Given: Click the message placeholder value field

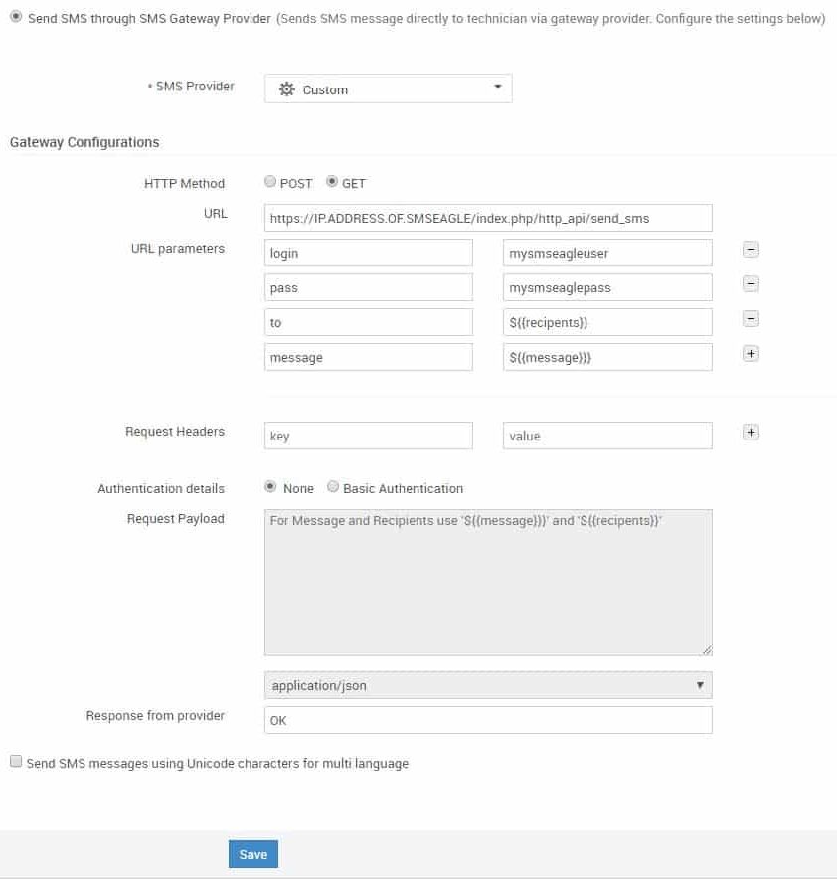Looking at the screenshot, I should (x=607, y=357).
